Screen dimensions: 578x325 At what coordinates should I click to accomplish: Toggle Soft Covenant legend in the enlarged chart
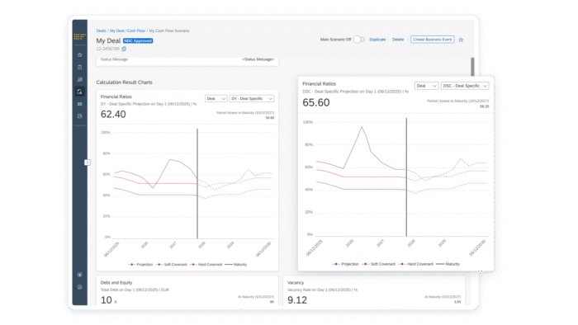(378, 264)
